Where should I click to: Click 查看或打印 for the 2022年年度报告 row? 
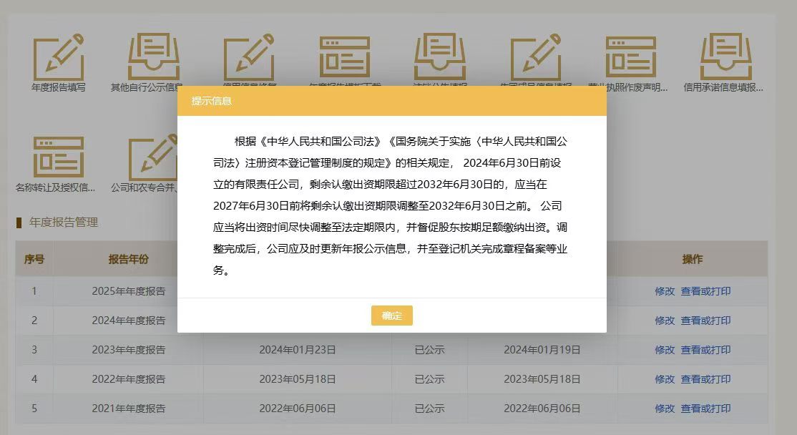coord(705,379)
